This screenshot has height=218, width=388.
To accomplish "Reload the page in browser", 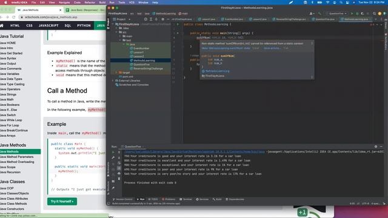I will [x=13, y=17].
